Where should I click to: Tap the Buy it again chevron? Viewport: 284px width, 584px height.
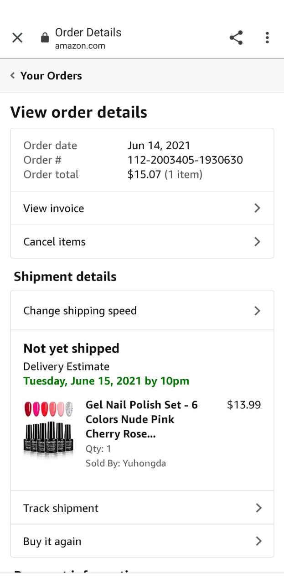(258, 542)
